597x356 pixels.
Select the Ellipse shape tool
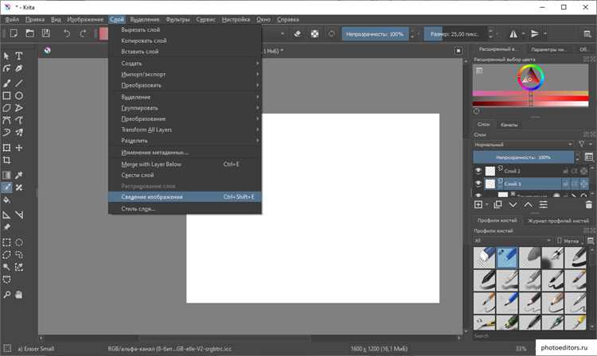click(x=18, y=95)
